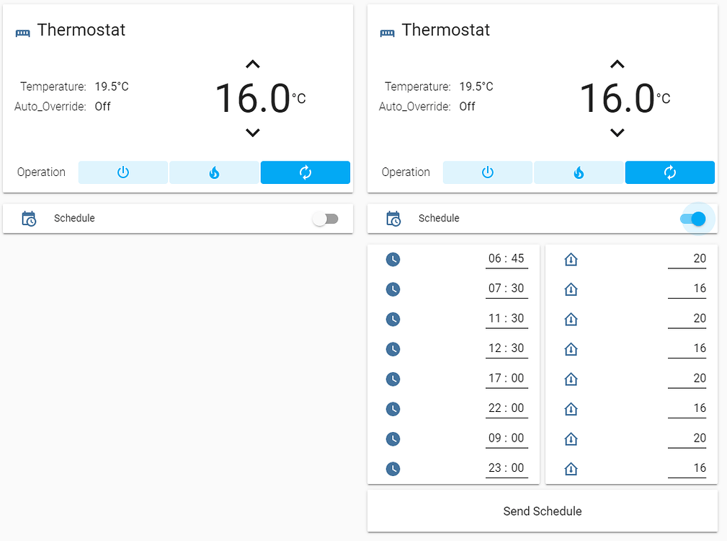The image size is (727, 541).
Task: Click the home icon beside the last 16 setpoint
Action: [x=571, y=468]
